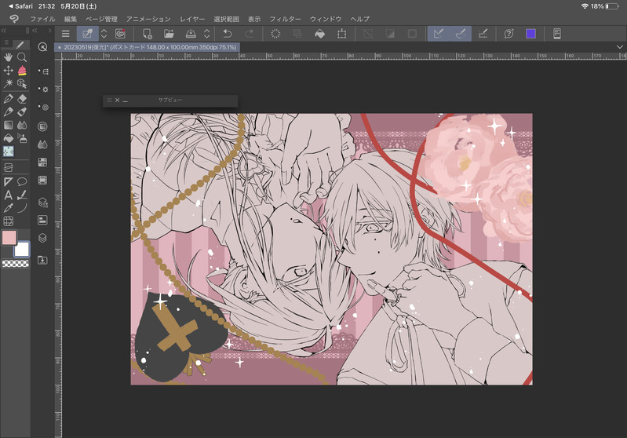Open the 編集 menu
This screenshot has width=627, height=438.
[71, 19]
